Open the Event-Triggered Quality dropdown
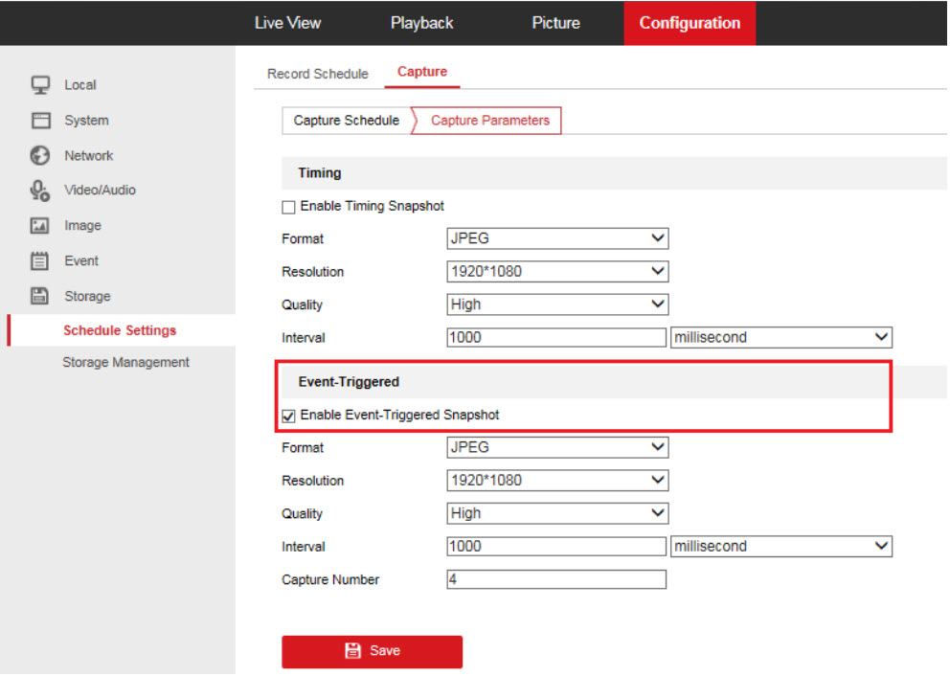 556,513
